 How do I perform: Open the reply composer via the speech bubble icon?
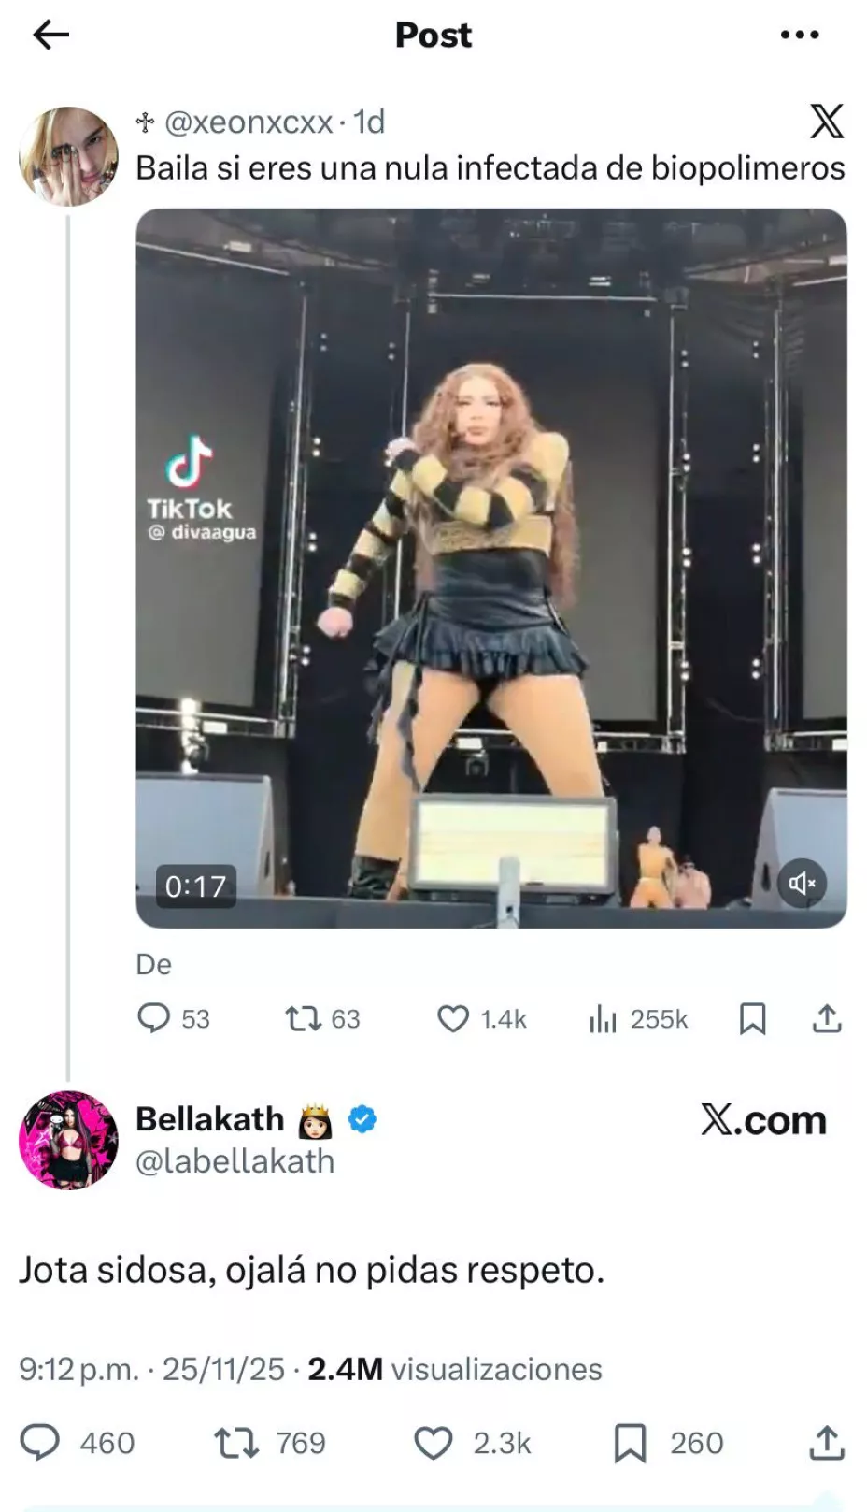point(160,1018)
